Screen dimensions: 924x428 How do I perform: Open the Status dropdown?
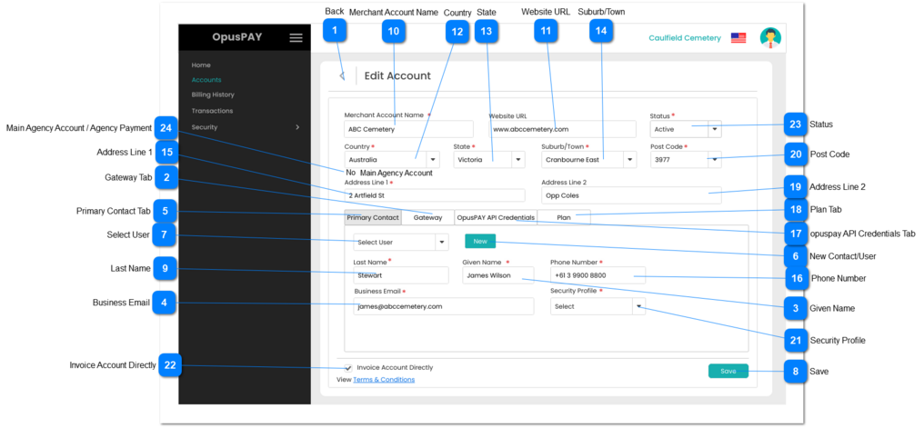pyautogui.click(x=714, y=129)
